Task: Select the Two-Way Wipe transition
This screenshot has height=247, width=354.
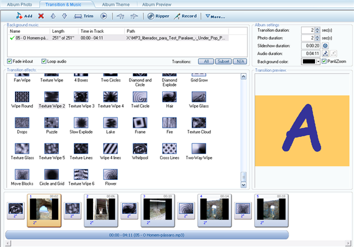Action: click(x=199, y=152)
